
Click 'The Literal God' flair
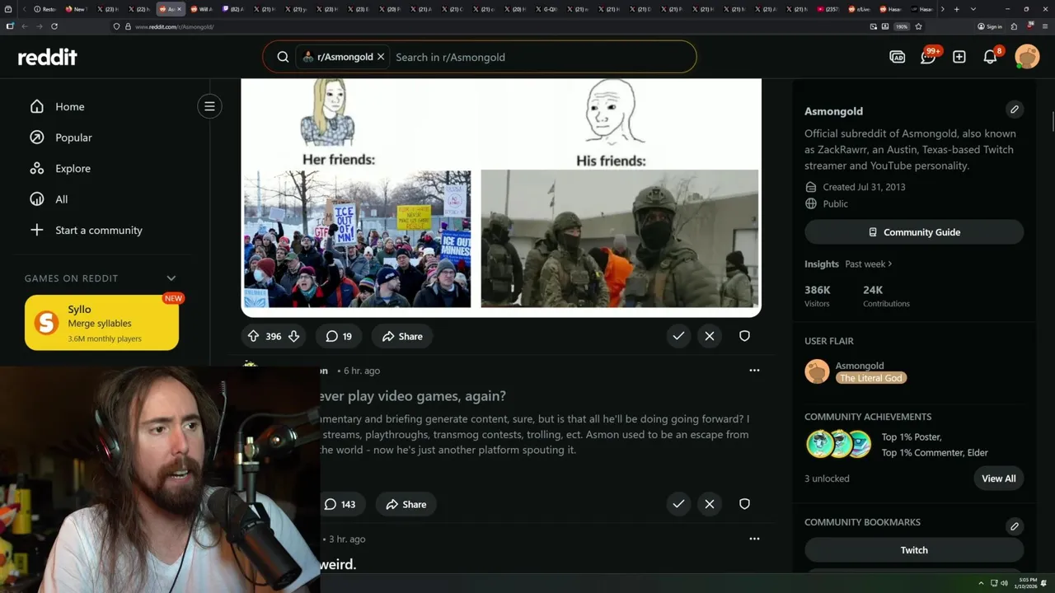(x=871, y=378)
